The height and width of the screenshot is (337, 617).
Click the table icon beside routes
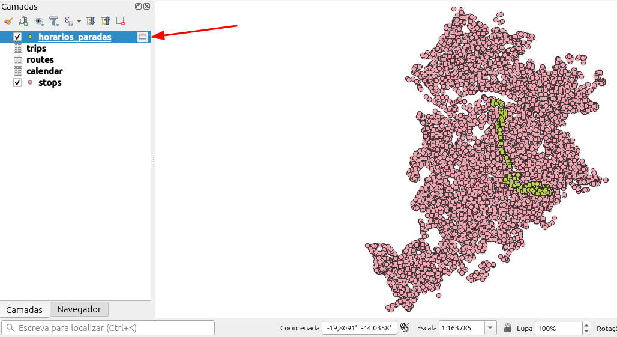[18, 59]
